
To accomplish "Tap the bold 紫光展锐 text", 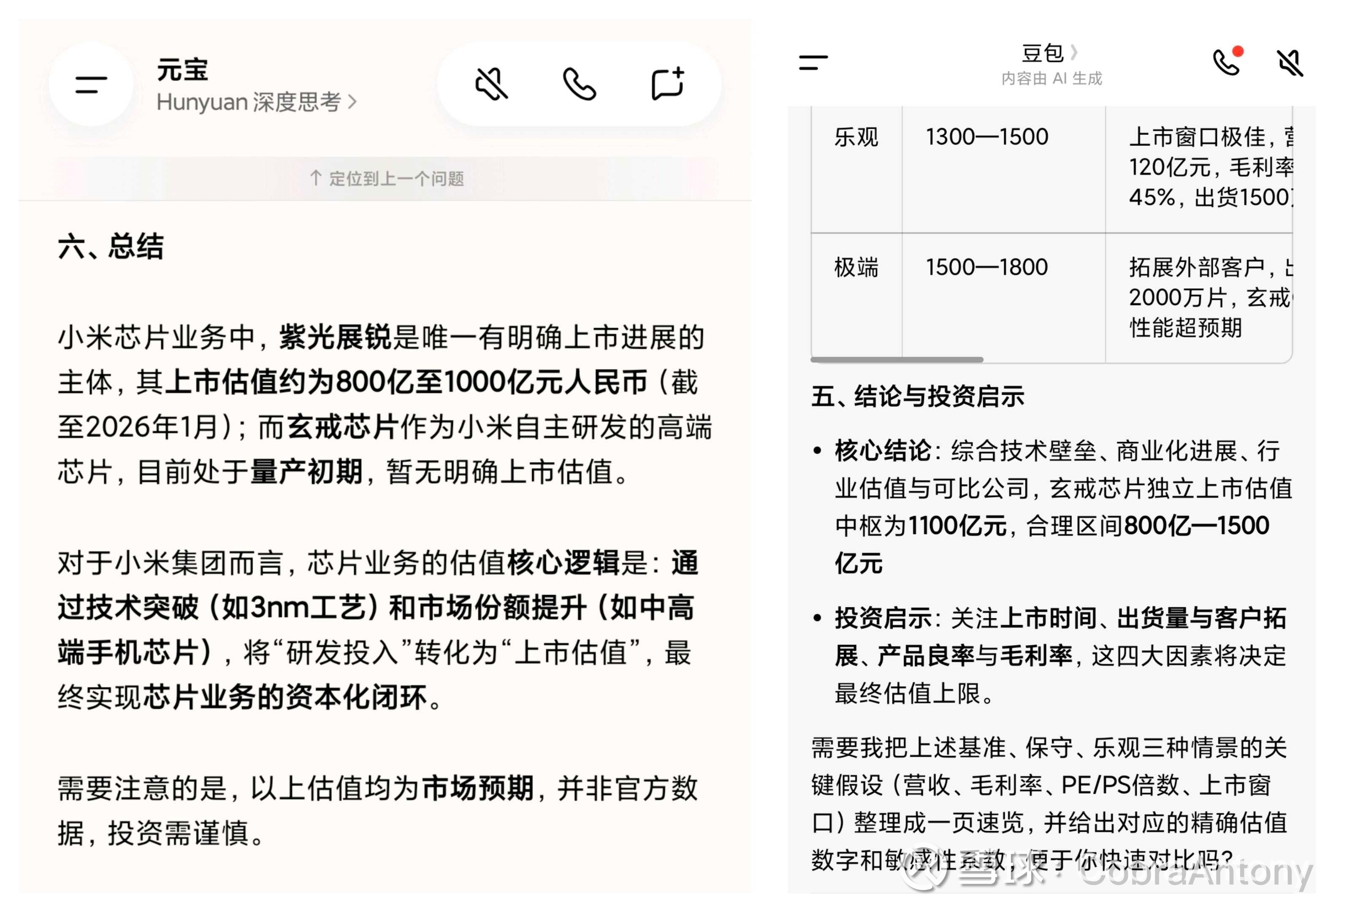I will (x=335, y=337).
